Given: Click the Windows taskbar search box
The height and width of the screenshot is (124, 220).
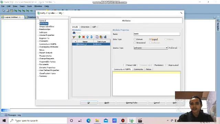Looking at the screenshot, I should [38, 121].
